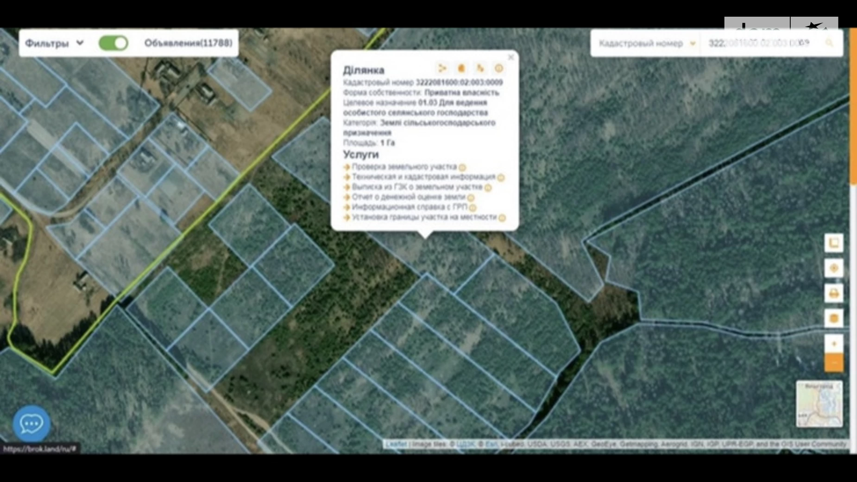Open Отчет о денежной оценке земли link
Viewport: 857px width, 482px height.
pyautogui.click(x=408, y=197)
